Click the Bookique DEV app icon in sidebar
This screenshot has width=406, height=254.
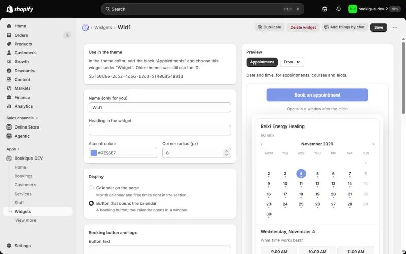(9, 158)
